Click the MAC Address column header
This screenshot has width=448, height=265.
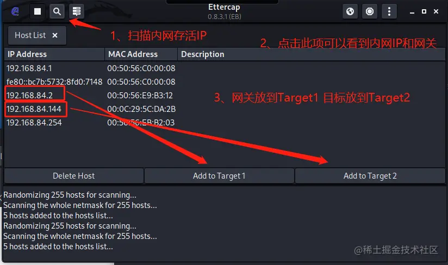click(x=141, y=54)
